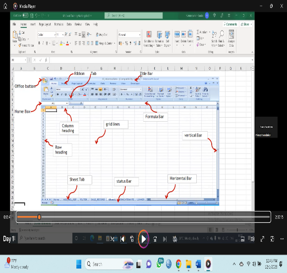Click the Comments button in Excel
Screen dimensions: 287x273
coord(230,24)
